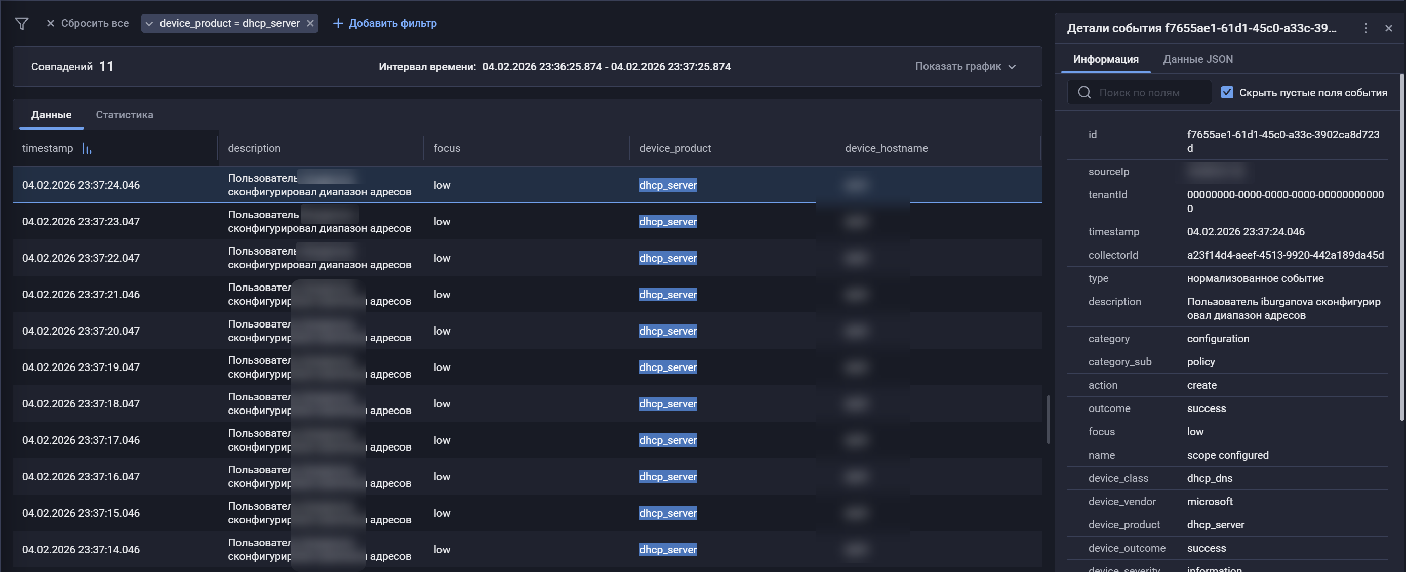Toggle the hide empty event fields option
The image size is (1406, 572).
(x=1227, y=92)
